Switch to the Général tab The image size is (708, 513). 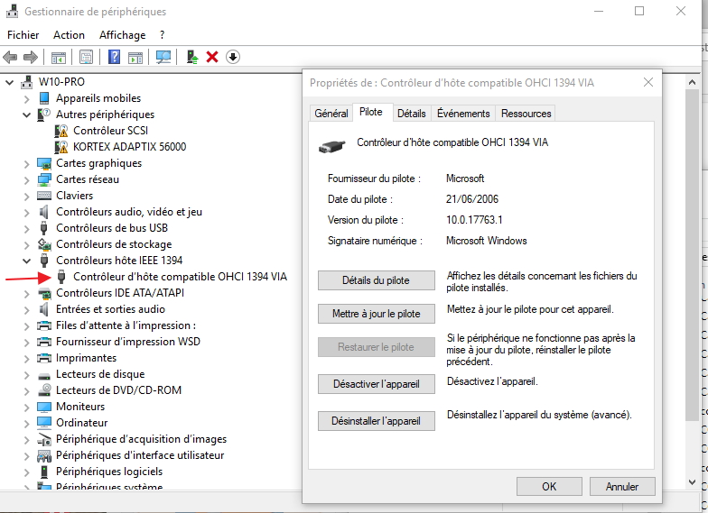point(331,114)
